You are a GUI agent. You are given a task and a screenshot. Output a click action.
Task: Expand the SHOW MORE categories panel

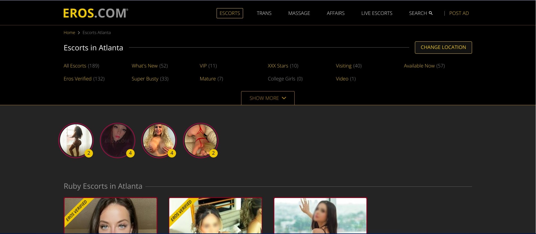click(268, 98)
